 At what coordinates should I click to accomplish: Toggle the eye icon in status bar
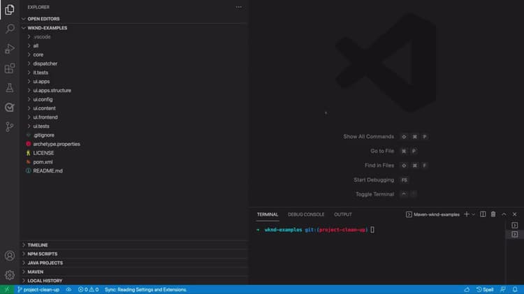[x=68, y=290]
